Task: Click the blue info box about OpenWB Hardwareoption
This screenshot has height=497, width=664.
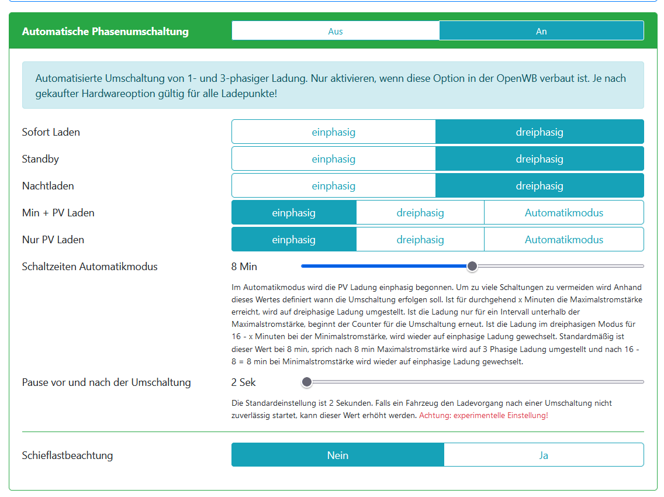Action: click(x=333, y=85)
